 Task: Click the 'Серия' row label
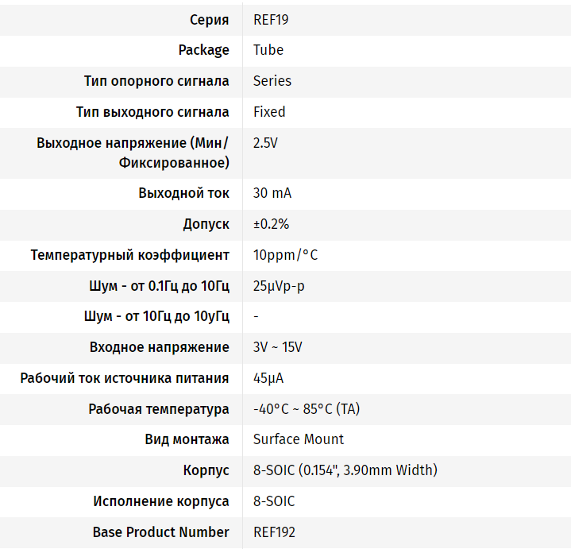(x=210, y=20)
